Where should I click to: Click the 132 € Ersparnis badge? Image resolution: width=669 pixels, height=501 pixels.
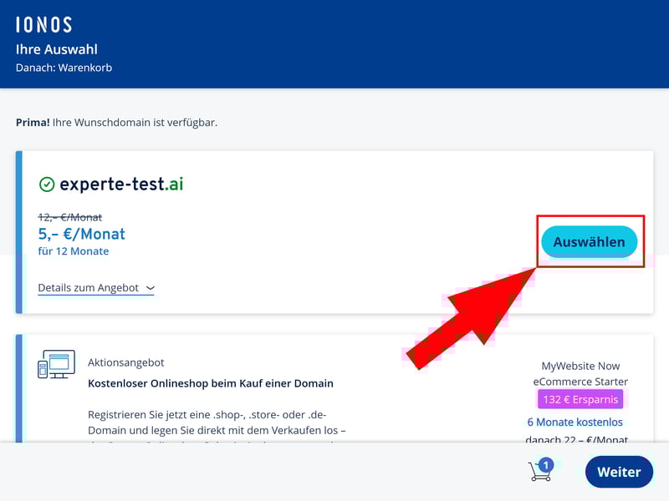[x=580, y=399]
